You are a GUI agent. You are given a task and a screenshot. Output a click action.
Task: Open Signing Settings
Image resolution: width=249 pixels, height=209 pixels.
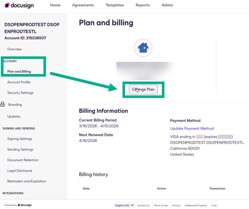[x=20, y=139]
